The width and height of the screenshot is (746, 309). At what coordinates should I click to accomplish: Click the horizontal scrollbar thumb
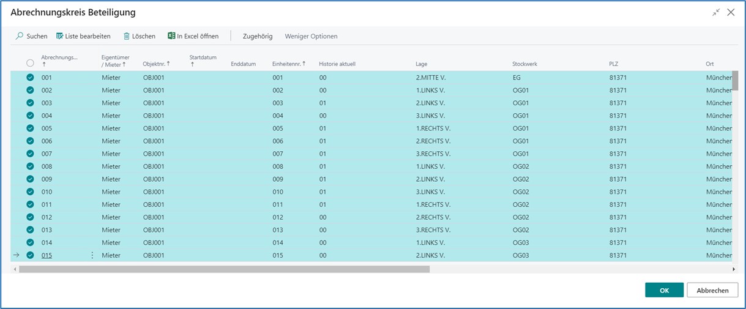224,269
